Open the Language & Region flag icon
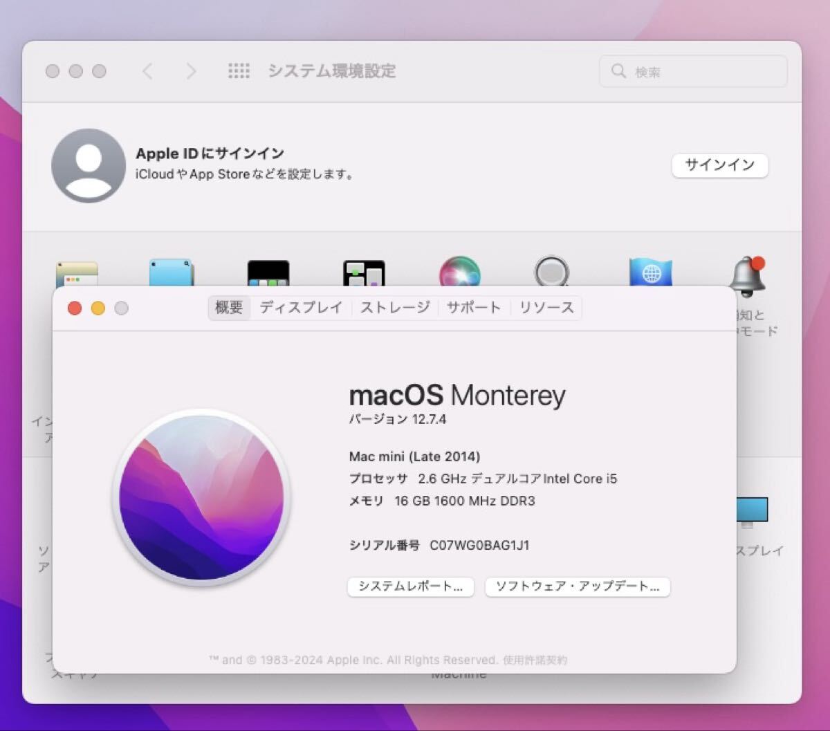This screenshot has height=731, width=830. pos(651,272)
